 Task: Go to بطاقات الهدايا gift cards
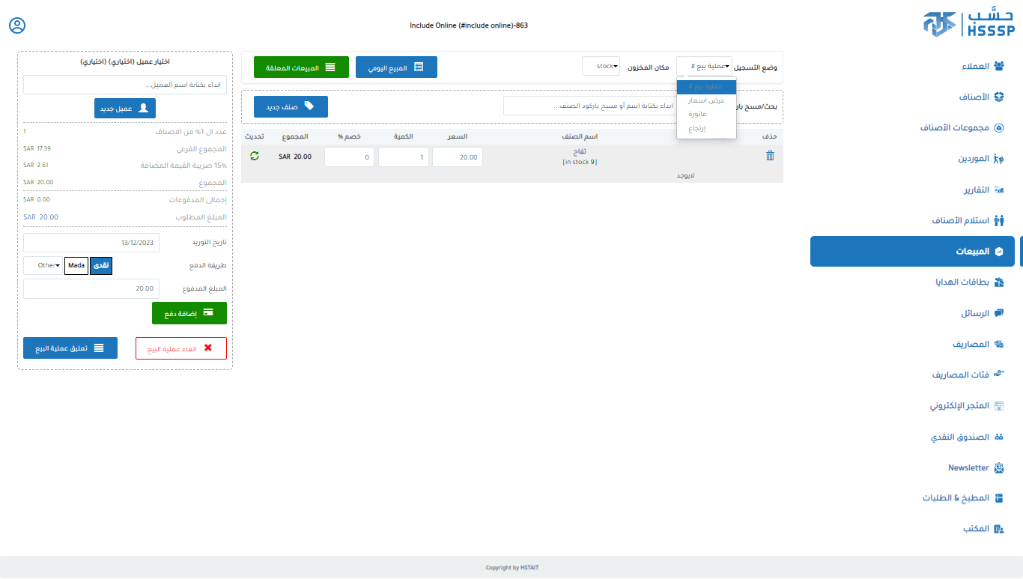pyautogui.click(x=964, y=282)
